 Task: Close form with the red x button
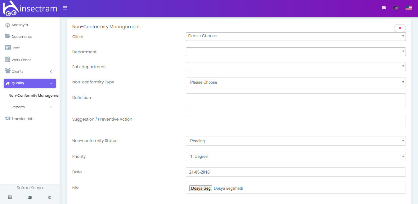pos(400,28)
